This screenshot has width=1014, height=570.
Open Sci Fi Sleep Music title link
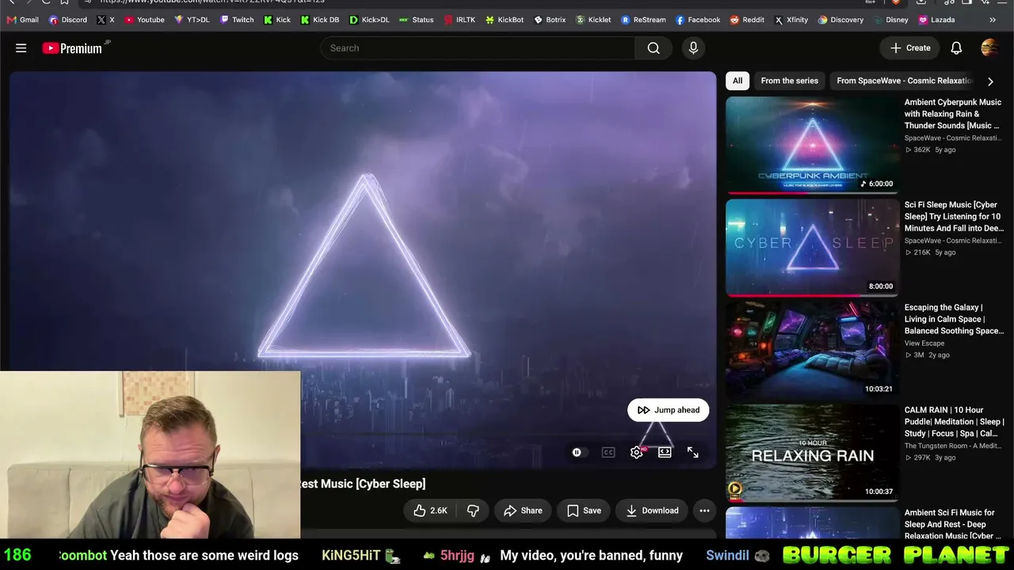pyautogui.click(x=954, y=216)
